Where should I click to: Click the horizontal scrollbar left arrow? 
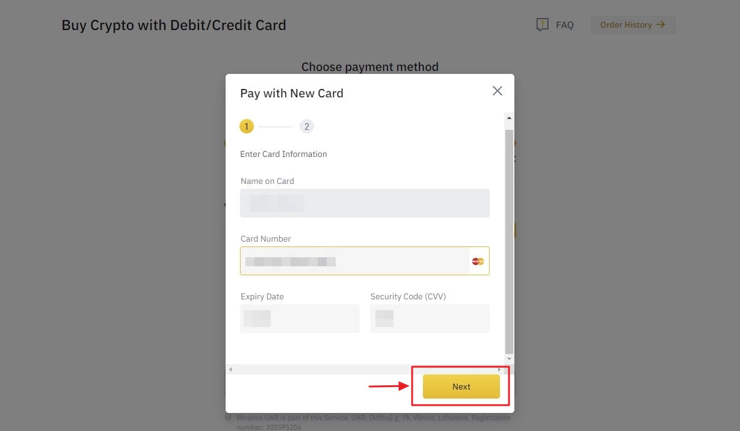pyautogui.click(x=230, y=369)
